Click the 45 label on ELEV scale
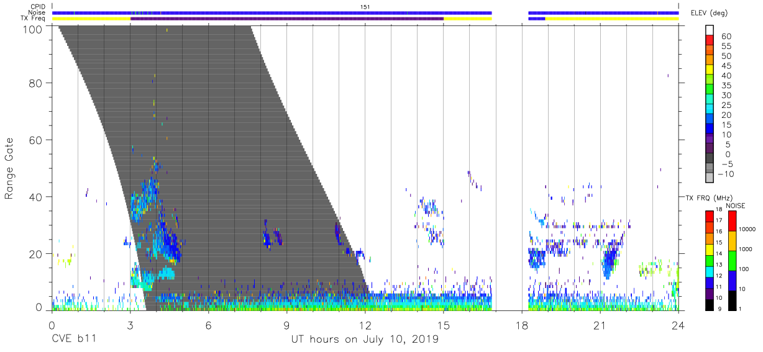763x352 pixels. click(x=726, y=66)
